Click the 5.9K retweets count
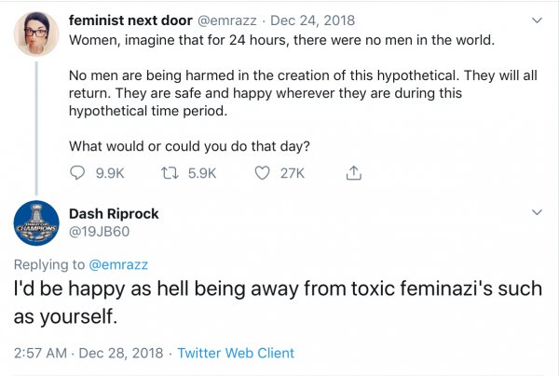 201,172
